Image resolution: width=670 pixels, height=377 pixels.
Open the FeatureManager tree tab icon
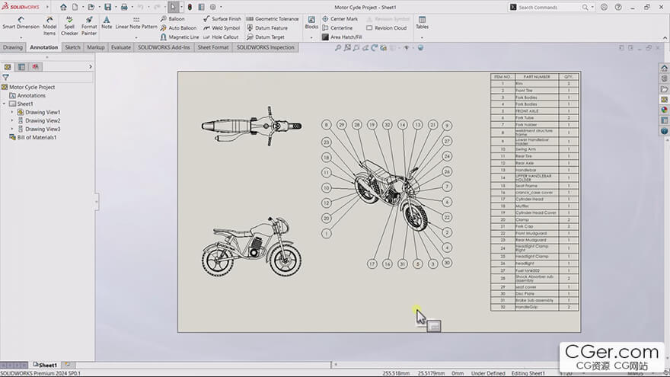pos(8,67)
